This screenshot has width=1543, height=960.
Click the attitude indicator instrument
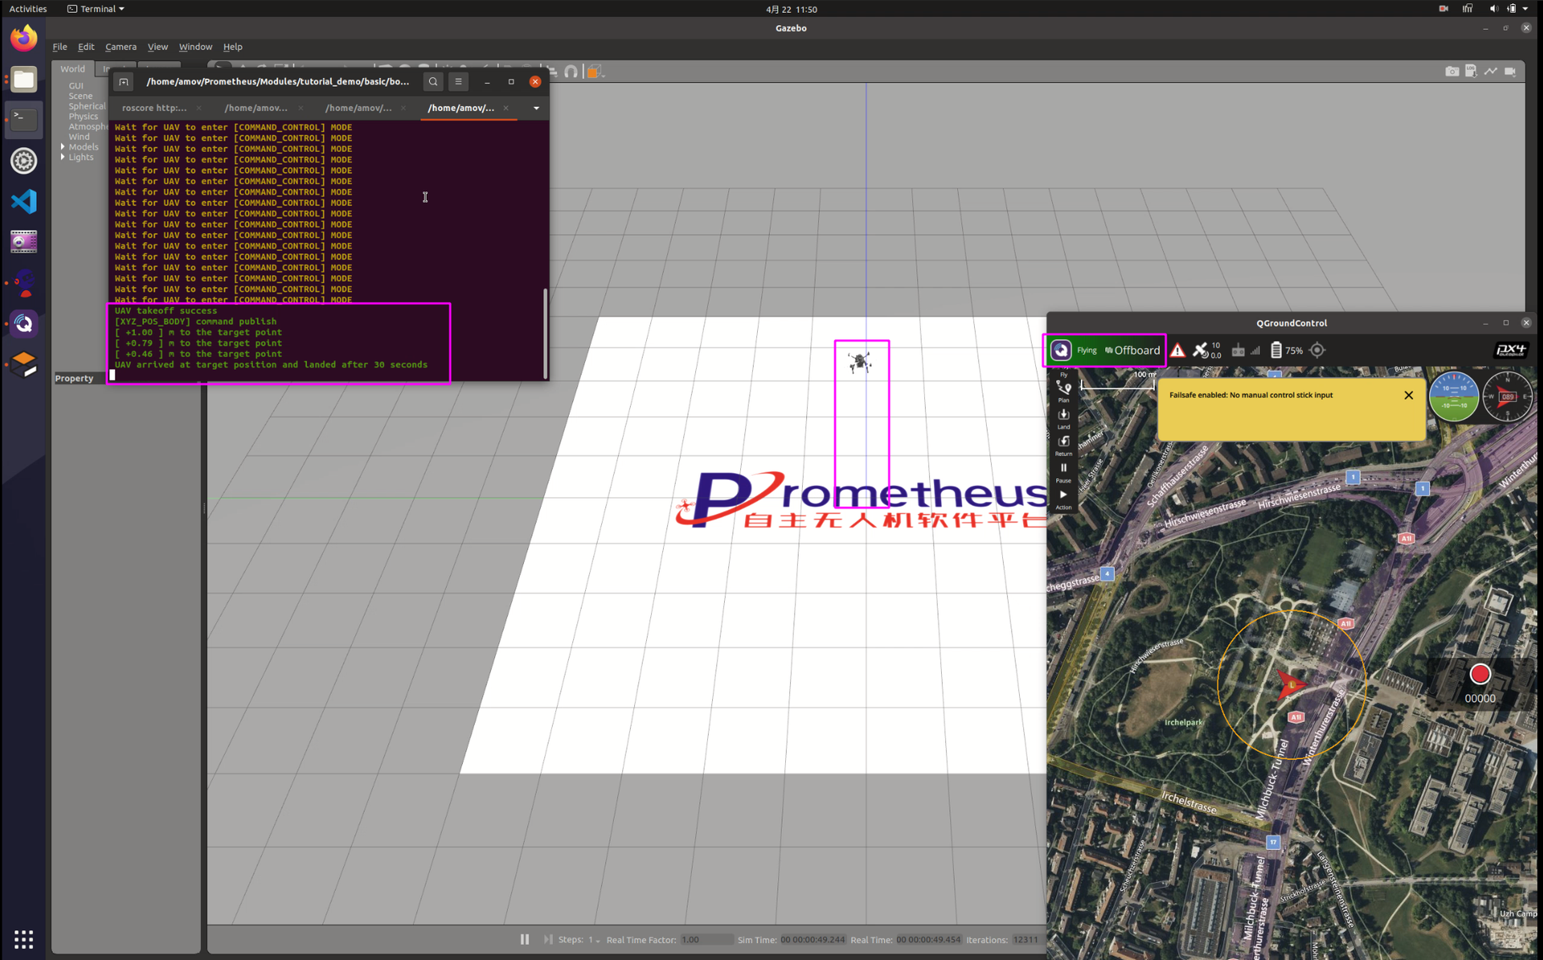[1454, 396]
